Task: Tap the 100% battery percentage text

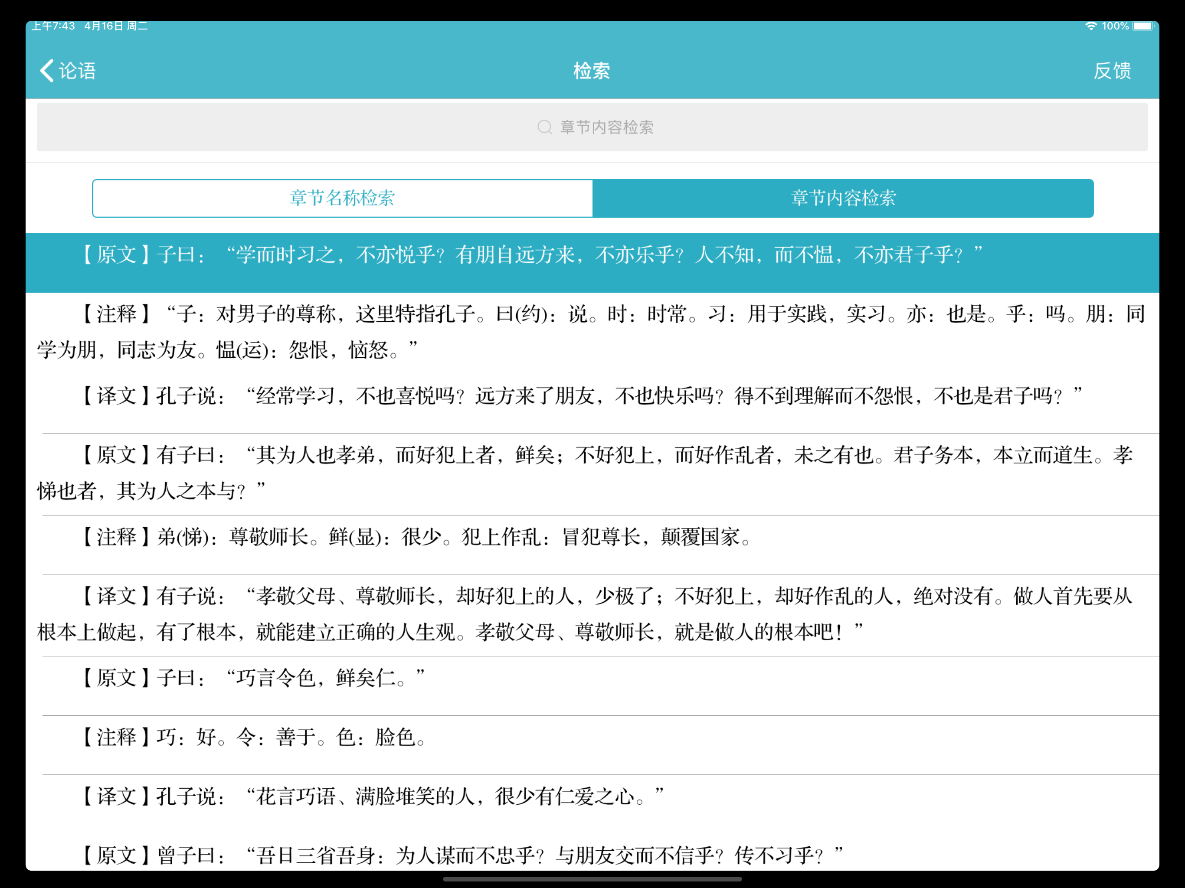Action: pyautogui.click(x=1115, y=26)
